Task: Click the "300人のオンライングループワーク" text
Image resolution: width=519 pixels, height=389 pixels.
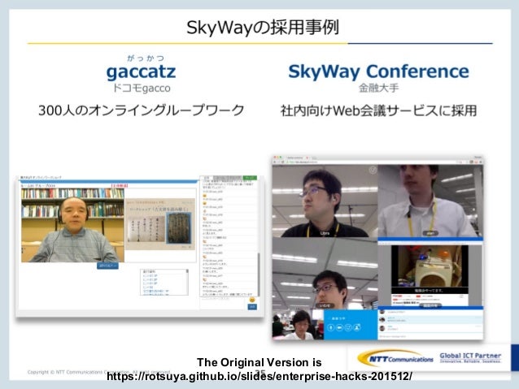Action: click(142, 110)
